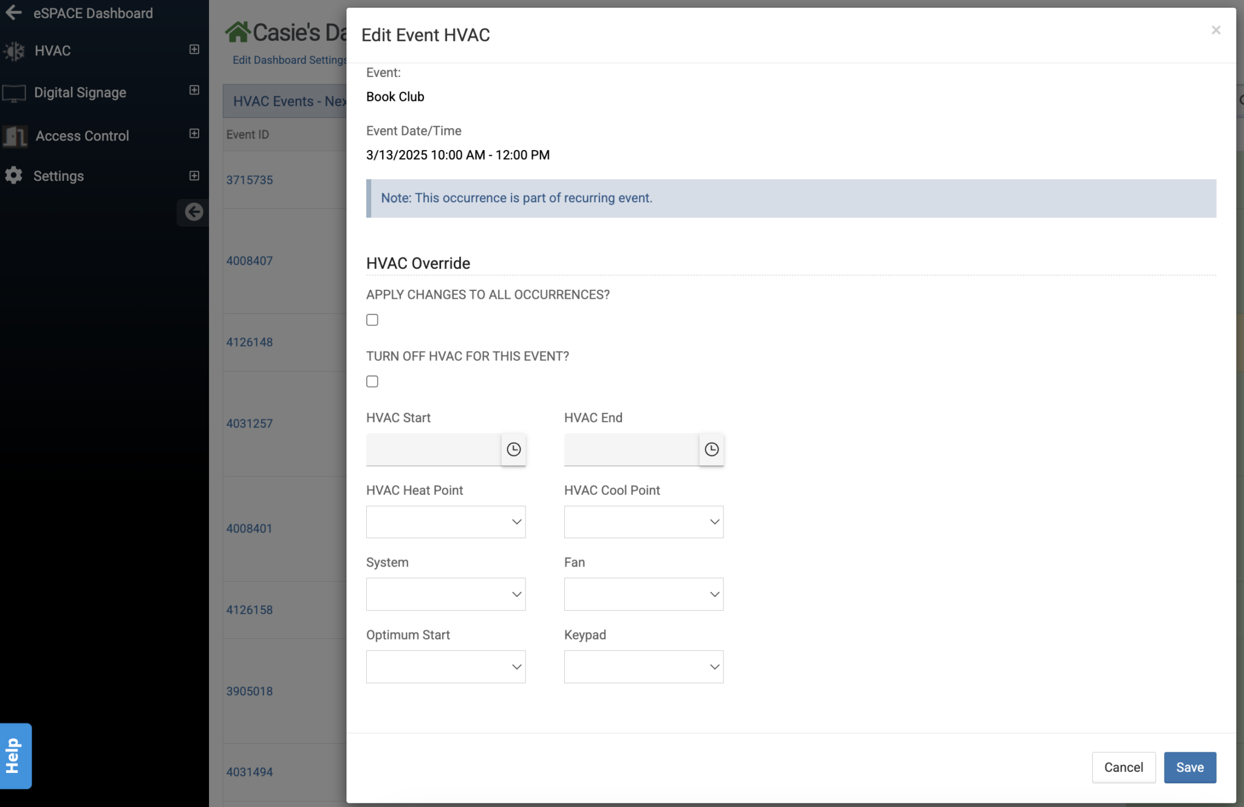Open the HVAC Heat Point dropdown
The height and width of the screenshot is (807, 1244).
click(445, 522)
